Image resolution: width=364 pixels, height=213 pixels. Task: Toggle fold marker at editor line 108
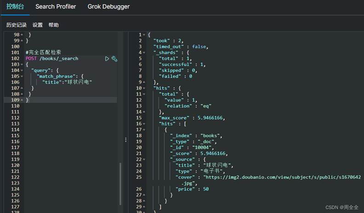(22, 94)
